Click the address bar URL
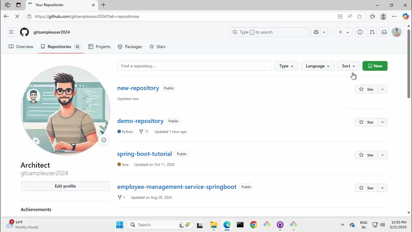 click(x=87, y=16)
